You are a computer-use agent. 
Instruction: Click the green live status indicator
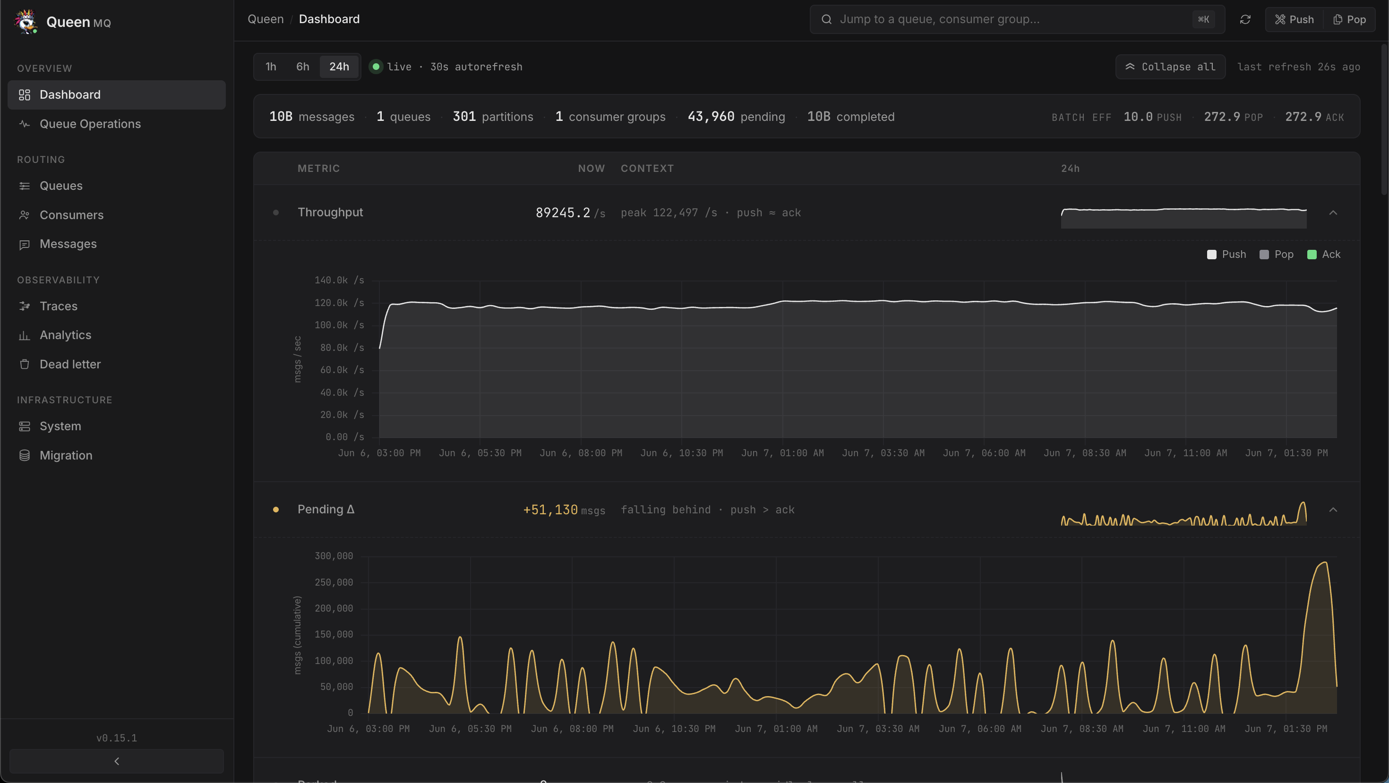tap(376, 67)
